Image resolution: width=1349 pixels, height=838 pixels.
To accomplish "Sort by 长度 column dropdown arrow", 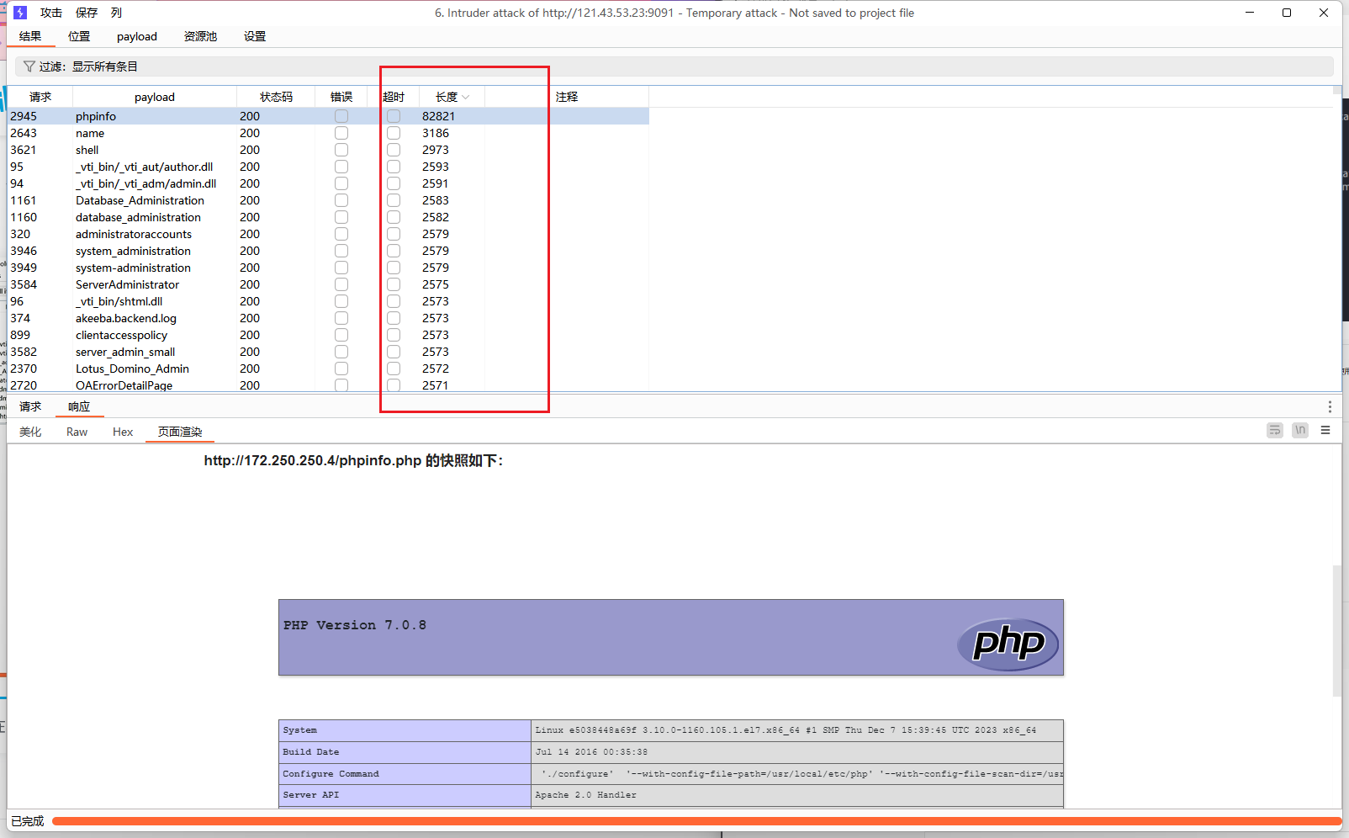I will (466, 98).
